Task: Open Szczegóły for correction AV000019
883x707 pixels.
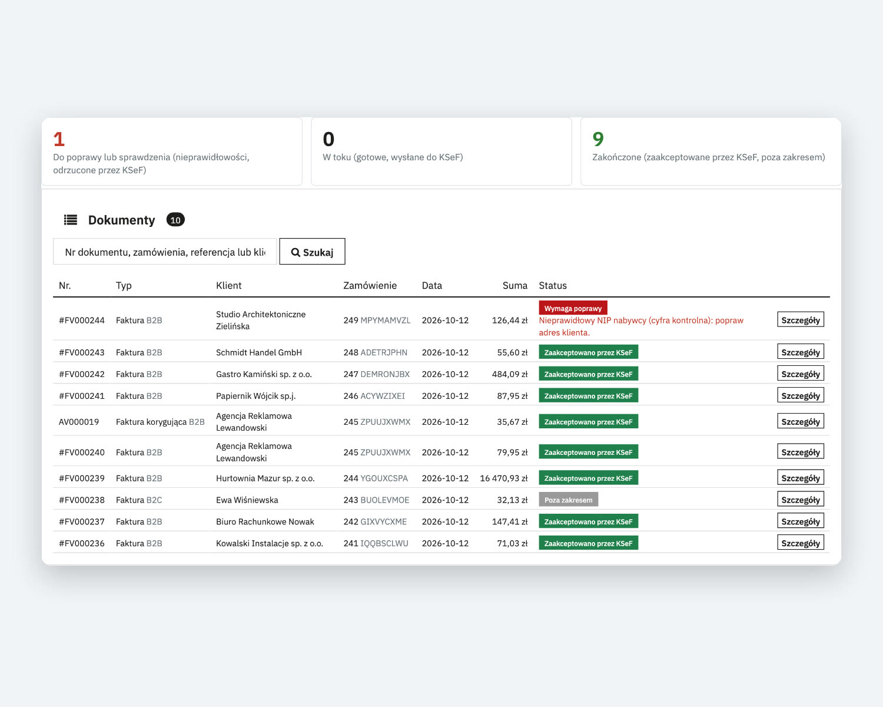Action: pos(801,421)
